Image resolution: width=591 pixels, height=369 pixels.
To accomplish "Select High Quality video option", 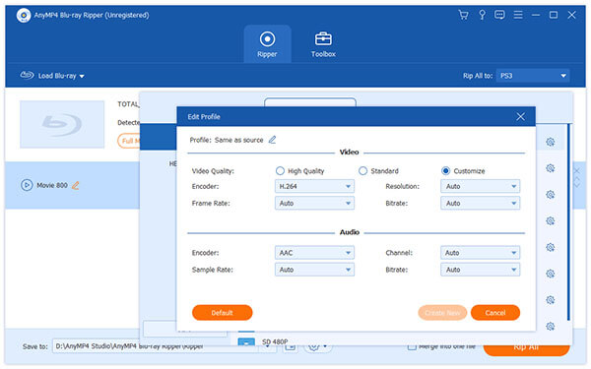I will click(x=280, y=171).
